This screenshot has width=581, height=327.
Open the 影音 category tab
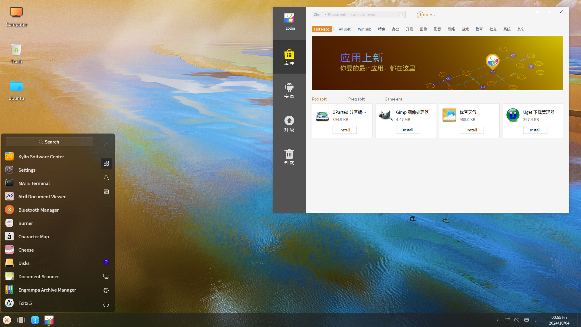pyautogui.click(x=437, y=29)
